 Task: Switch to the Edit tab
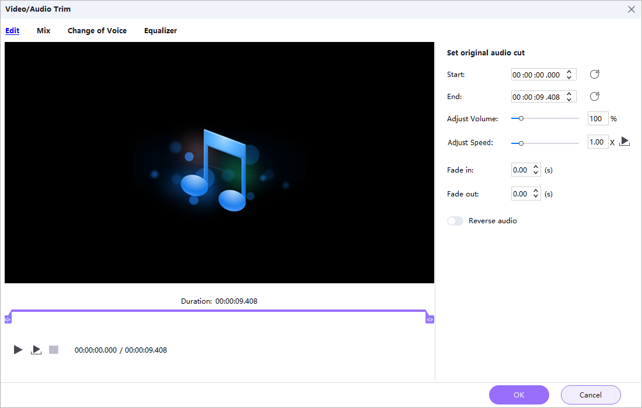pos(12,31)
